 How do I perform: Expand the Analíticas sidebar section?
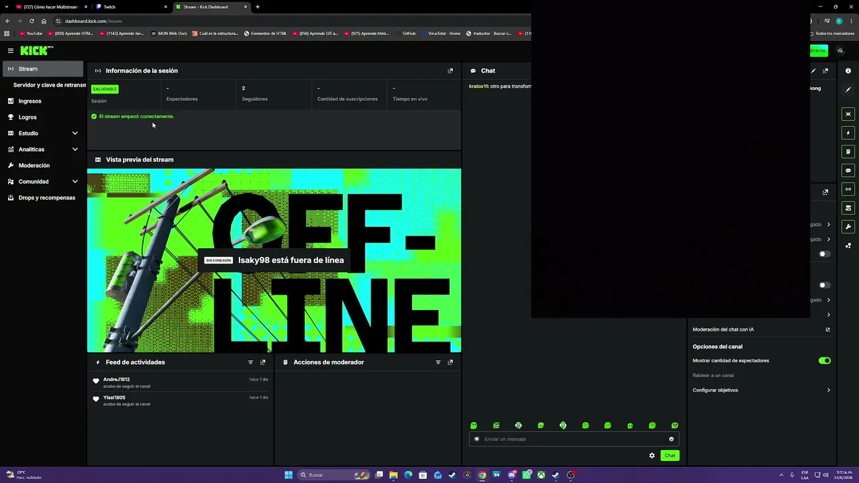(75, 150)
